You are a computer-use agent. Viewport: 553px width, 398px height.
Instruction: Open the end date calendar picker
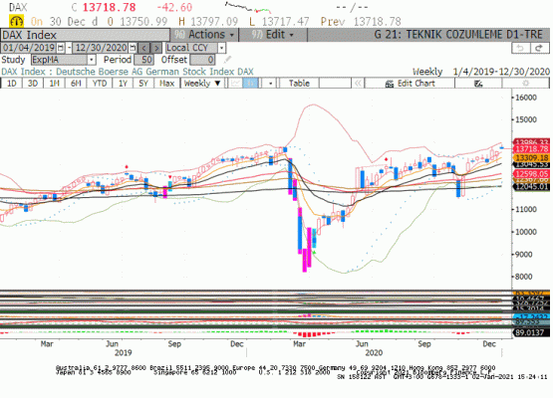(x=132, y=48)
